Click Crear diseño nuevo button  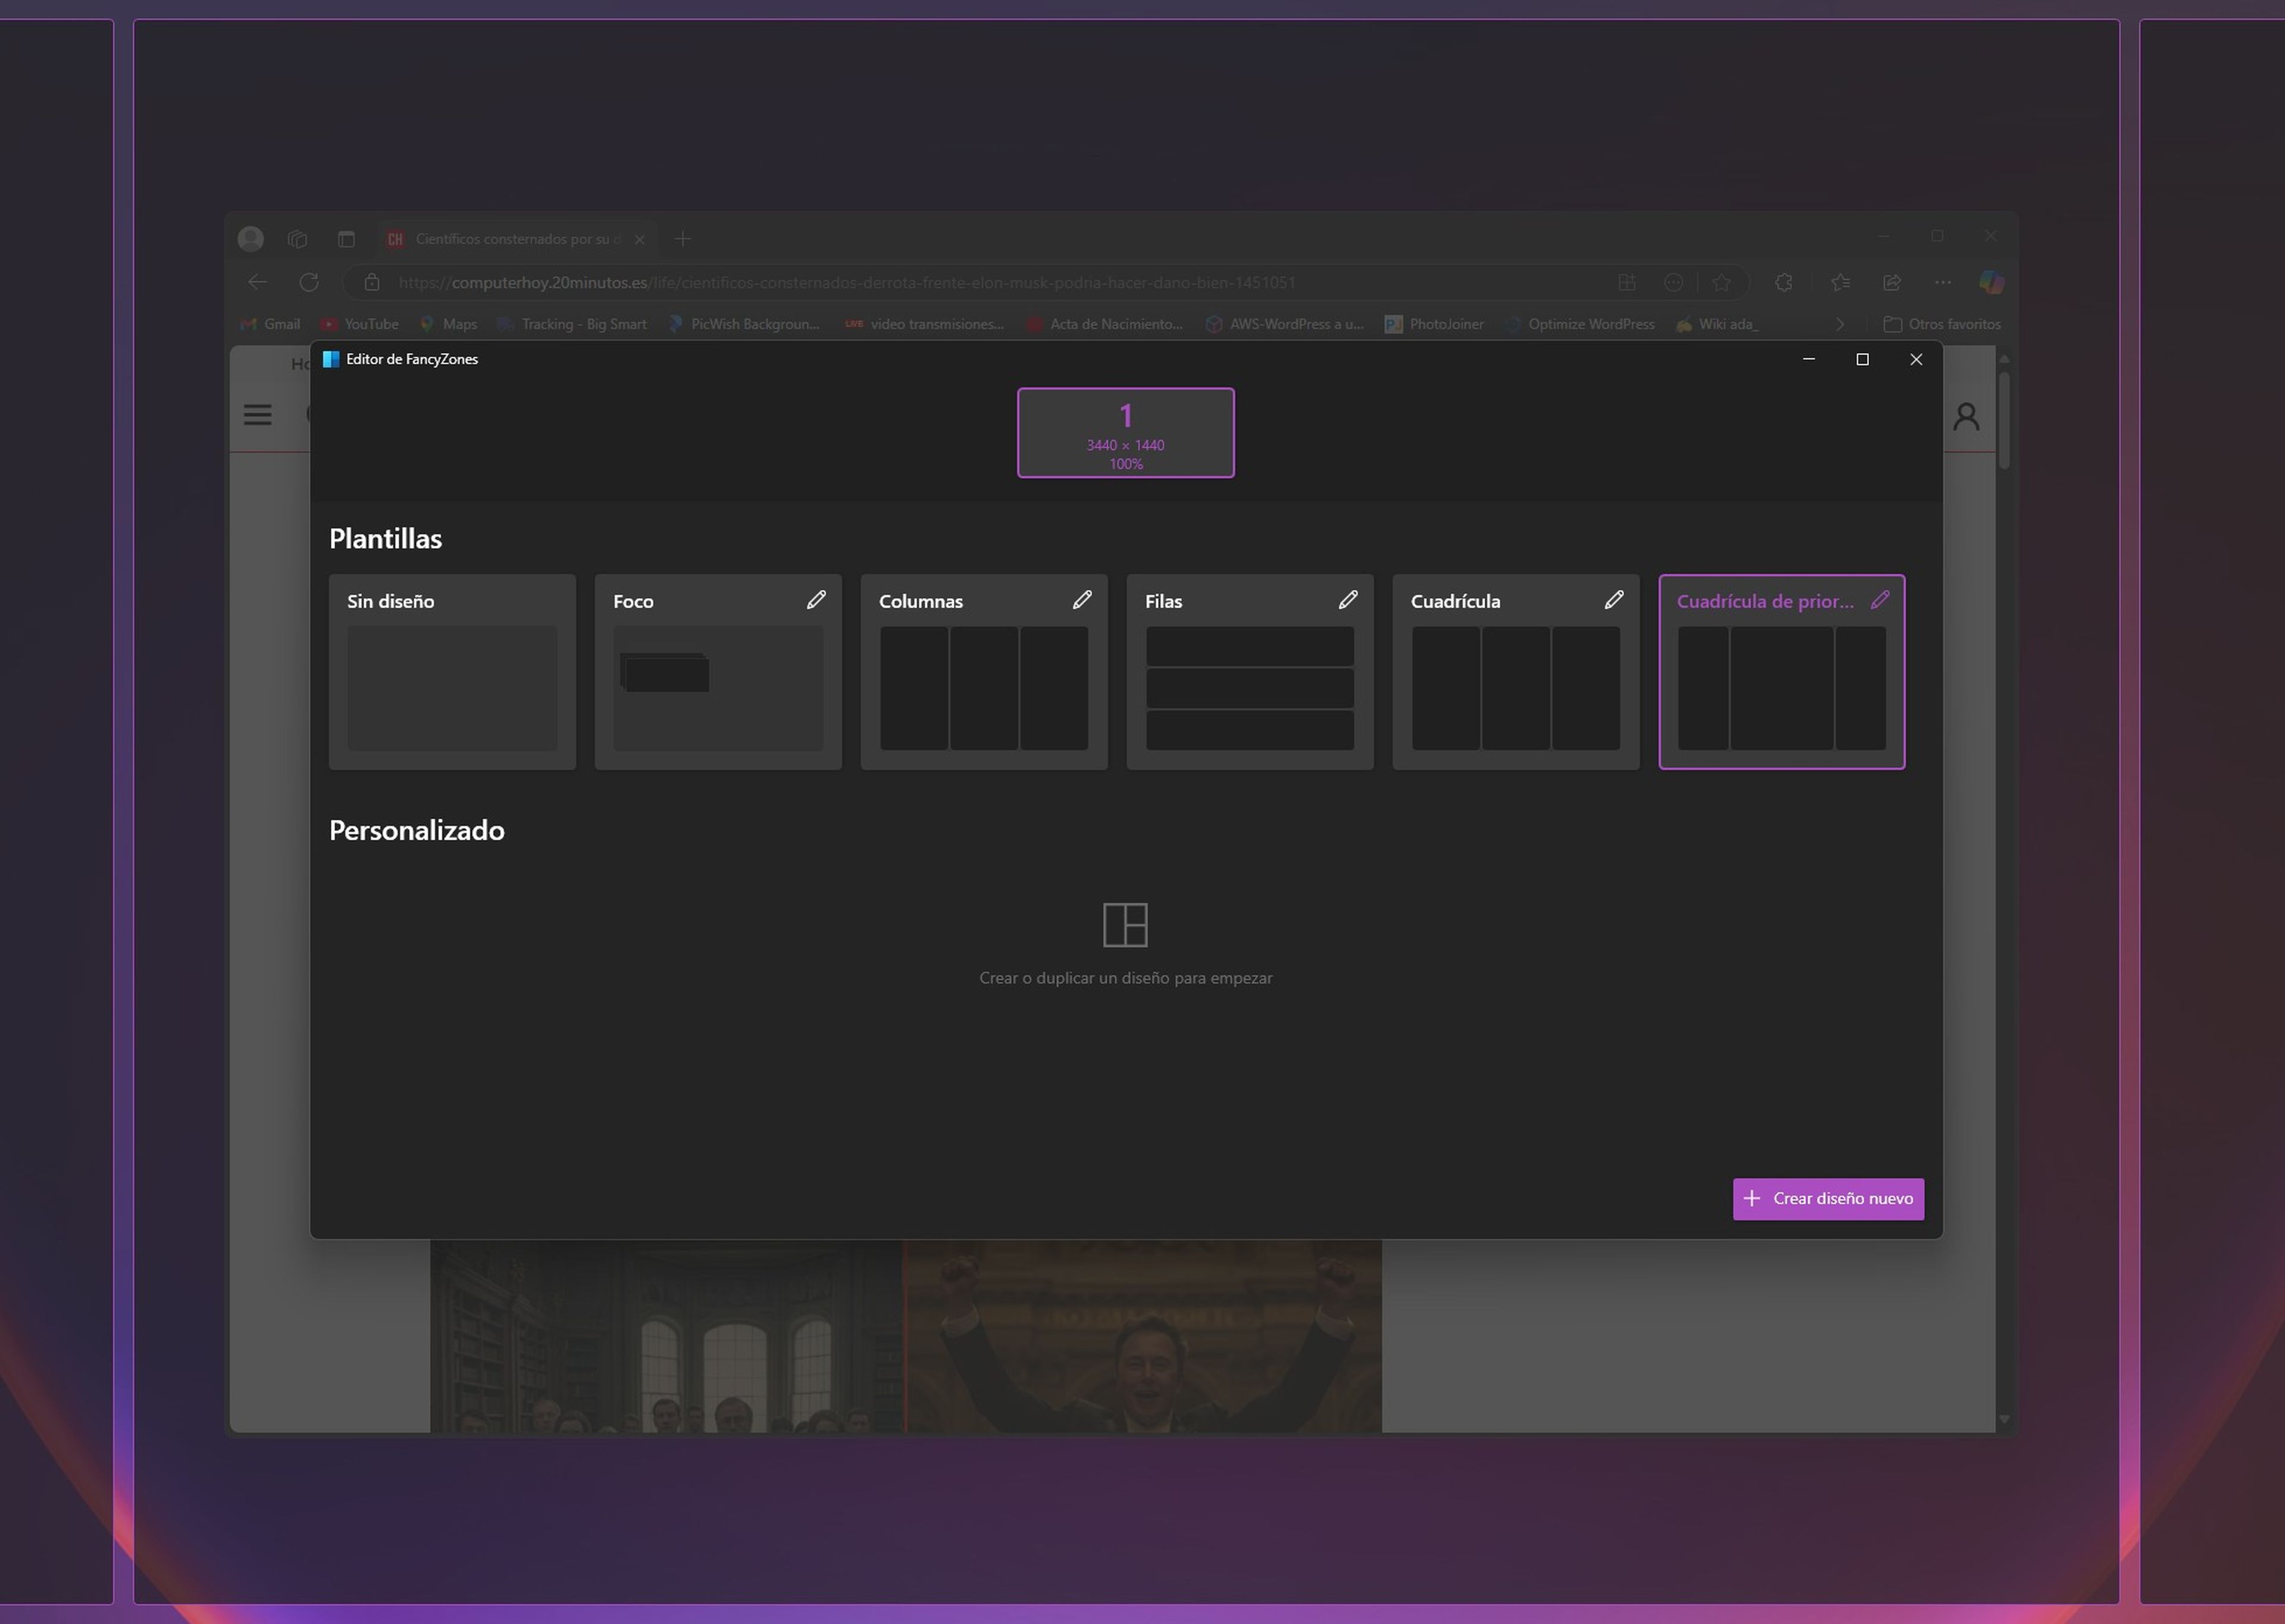(1828, 1199)
